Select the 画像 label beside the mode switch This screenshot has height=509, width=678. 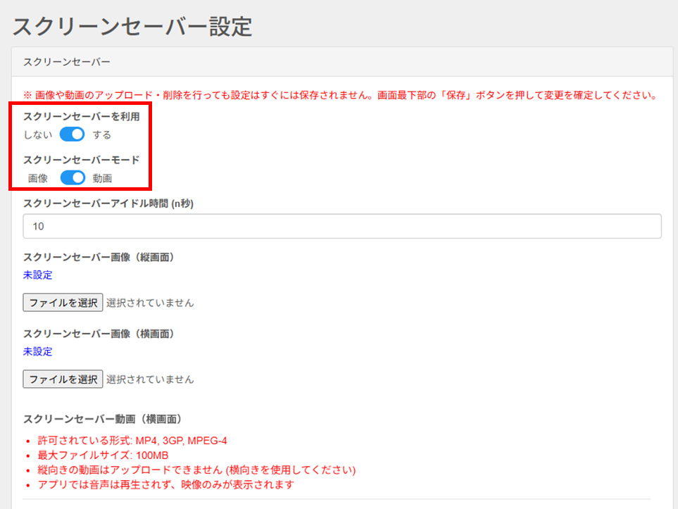pos(38,179)
